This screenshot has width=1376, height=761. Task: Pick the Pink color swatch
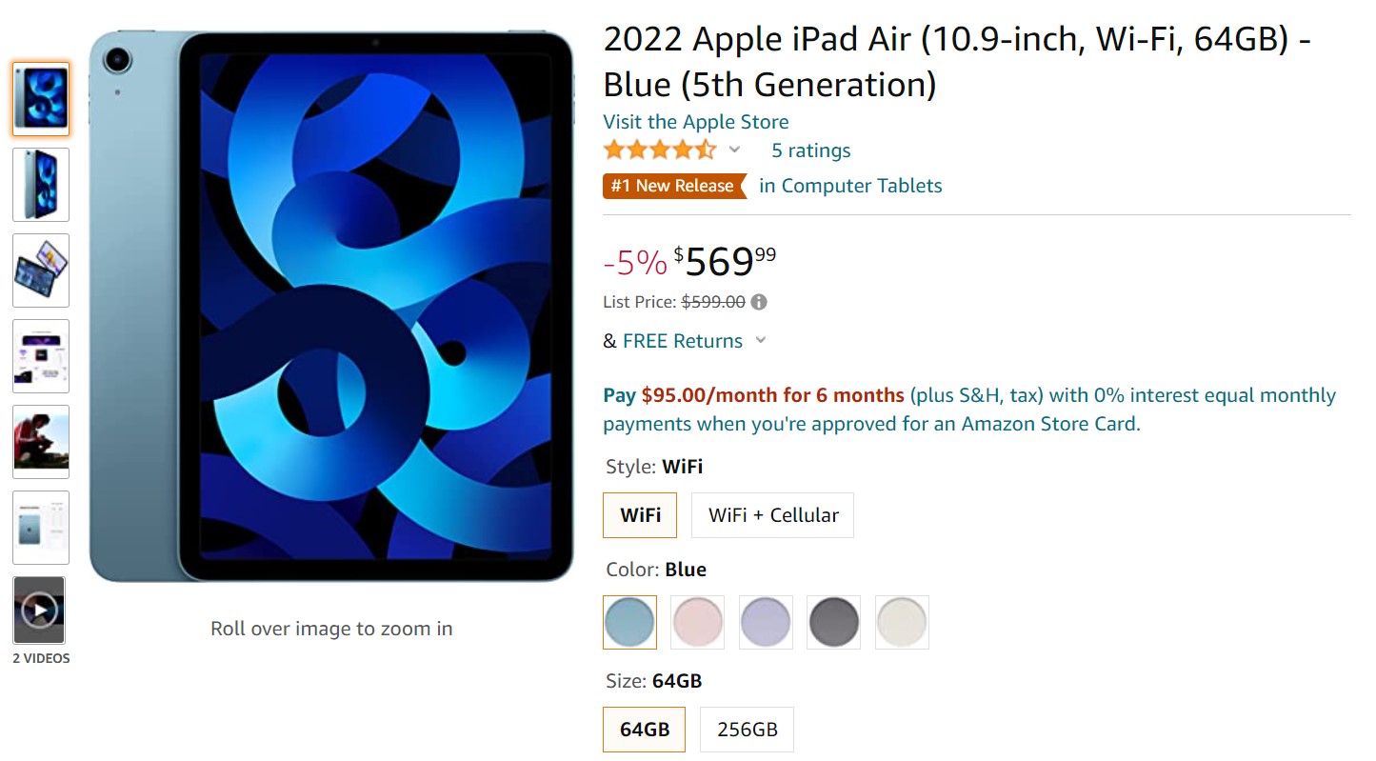(697, 622)
